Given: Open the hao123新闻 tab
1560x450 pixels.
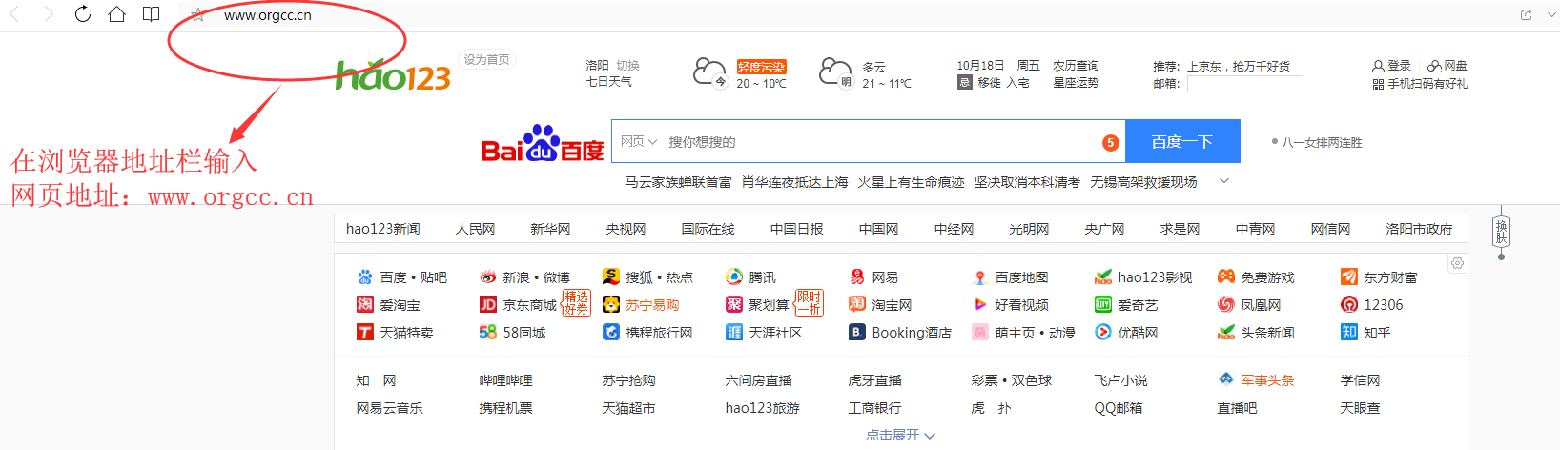Looking at the screenshot, I should coord(382,229).
